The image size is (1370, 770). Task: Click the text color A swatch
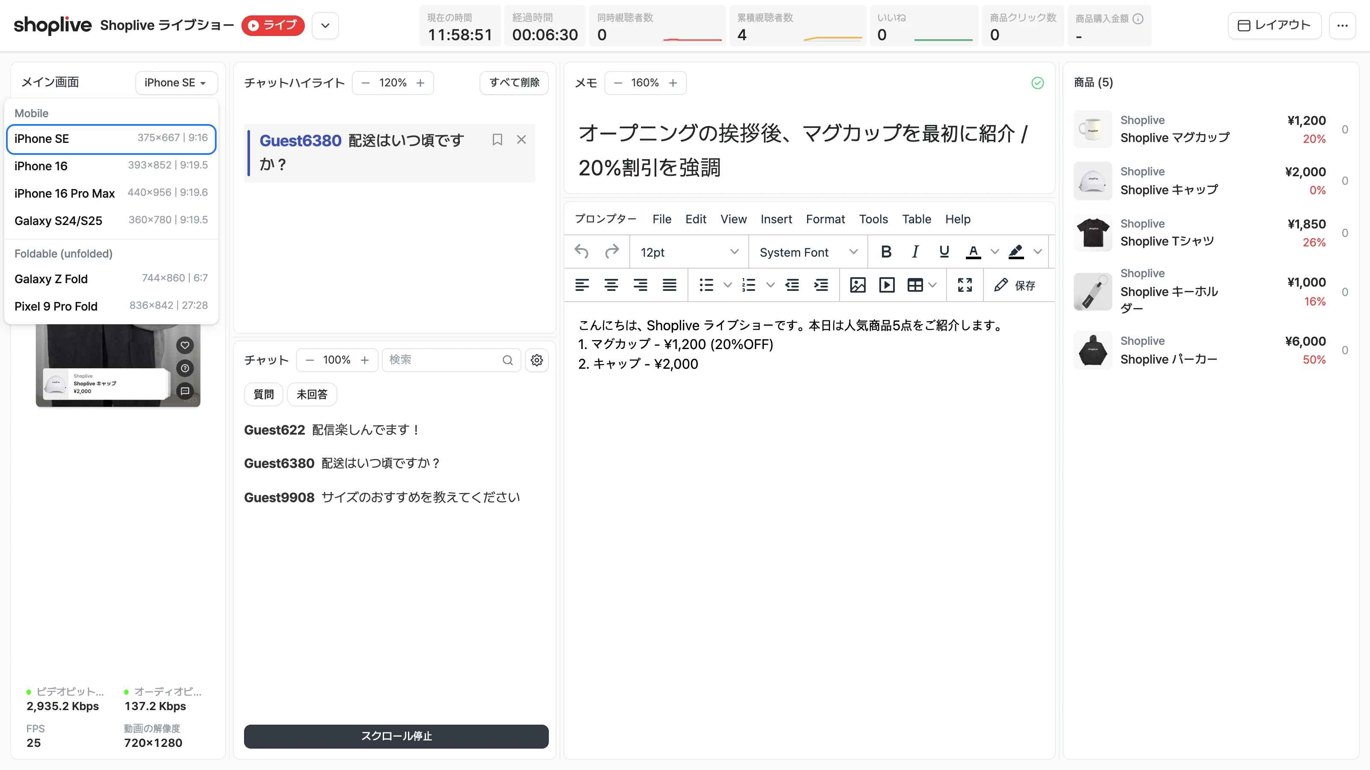pos(973,252)
